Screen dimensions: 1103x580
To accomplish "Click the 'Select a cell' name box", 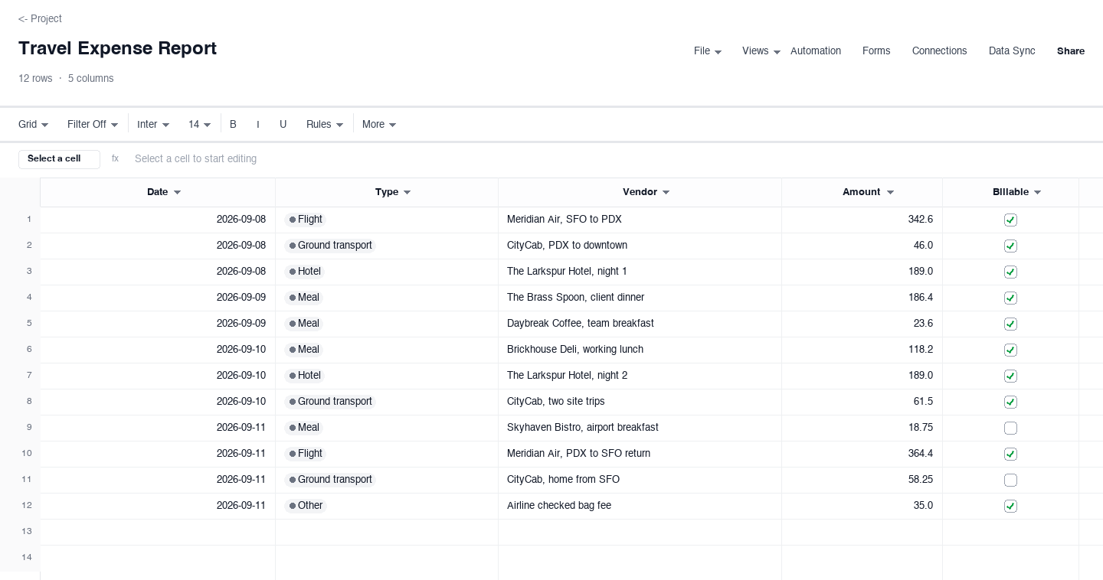I will click(59, 158).
